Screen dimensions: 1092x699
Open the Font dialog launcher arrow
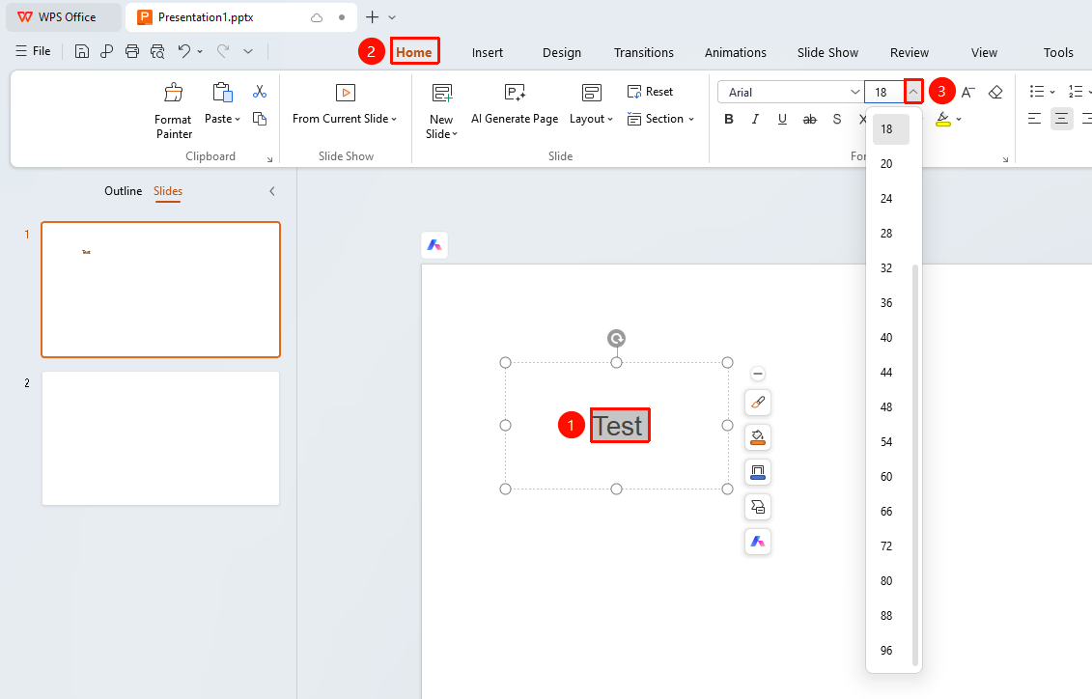(x=1005, y=159)
